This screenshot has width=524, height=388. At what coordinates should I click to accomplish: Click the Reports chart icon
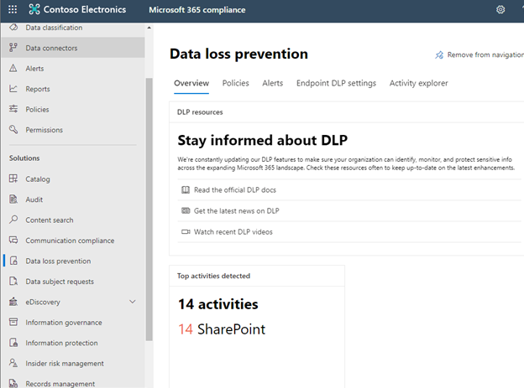(x=13, y=89)
